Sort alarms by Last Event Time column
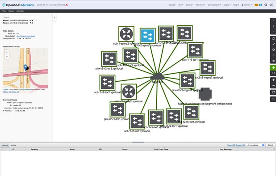The height and width of the screenshot is (176, 276). (161, 149)
